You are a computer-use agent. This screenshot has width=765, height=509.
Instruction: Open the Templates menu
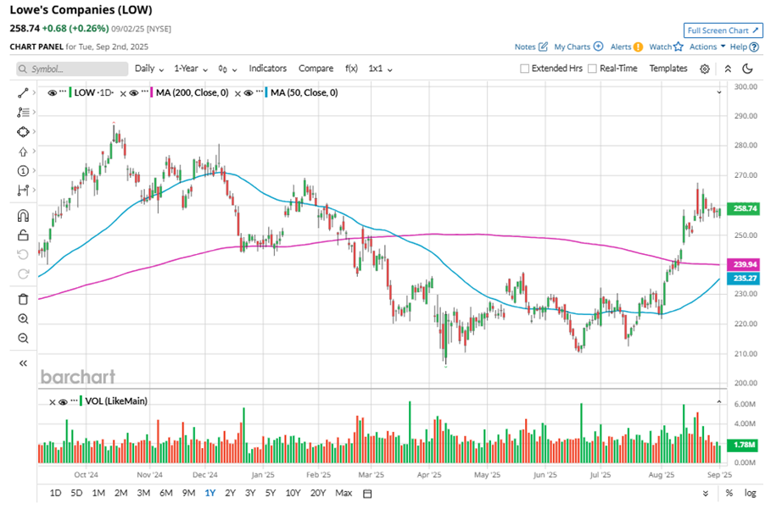click(x=668, y=69)
